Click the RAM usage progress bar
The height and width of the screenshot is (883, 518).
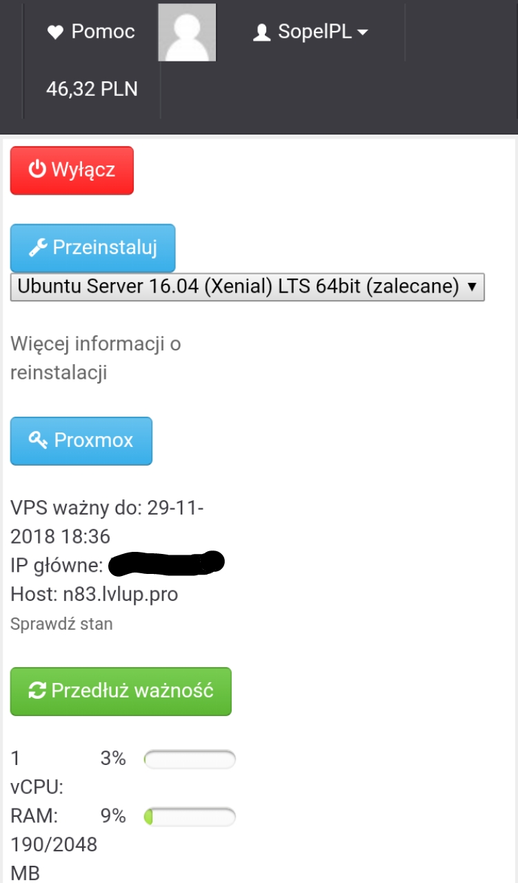[x=190, y=817]
